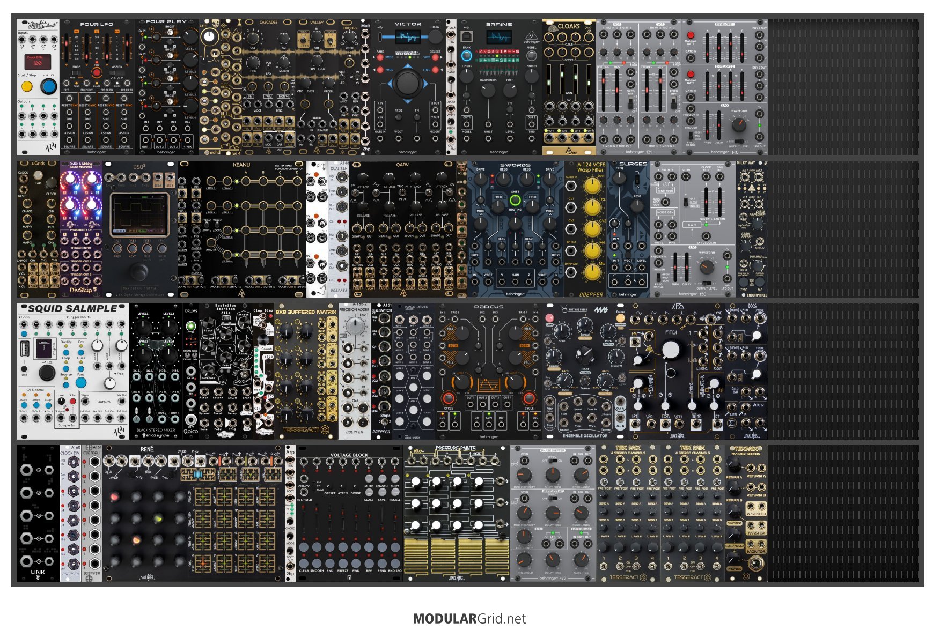Viewport: 940px width, 630px height.
Task: Click the leftmost fader on Four LFO
Action: [68, 49]
